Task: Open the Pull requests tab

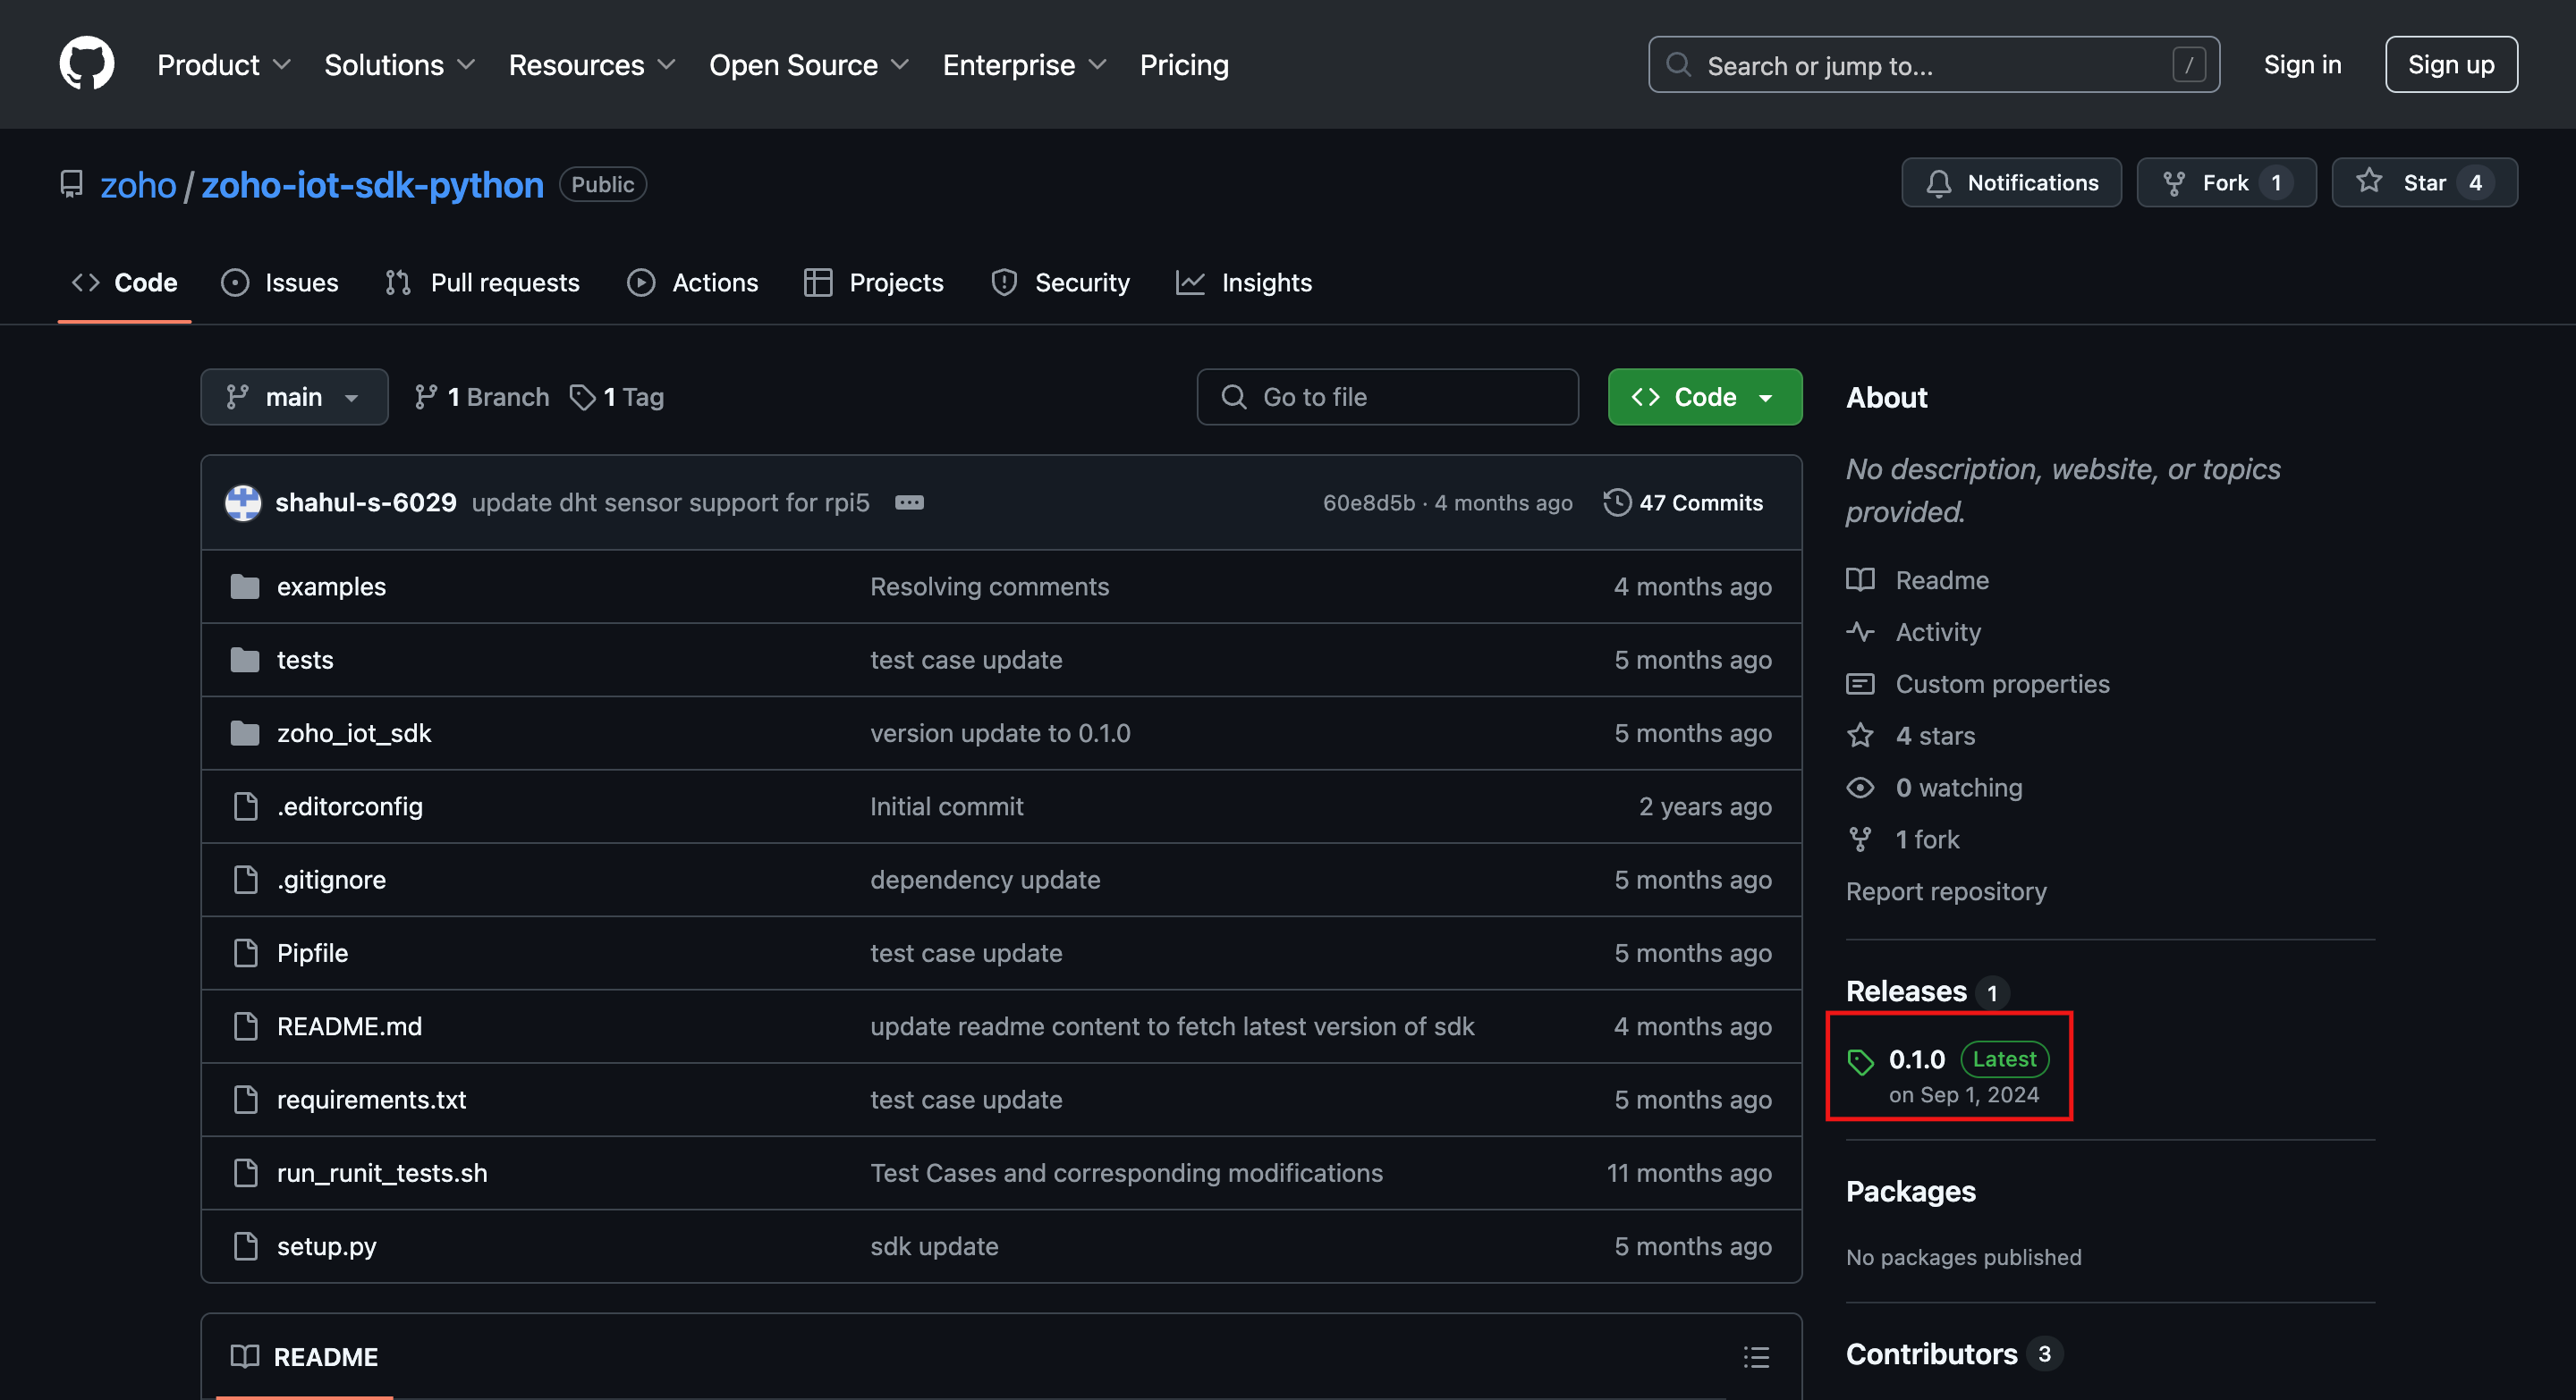Action: 482,283
